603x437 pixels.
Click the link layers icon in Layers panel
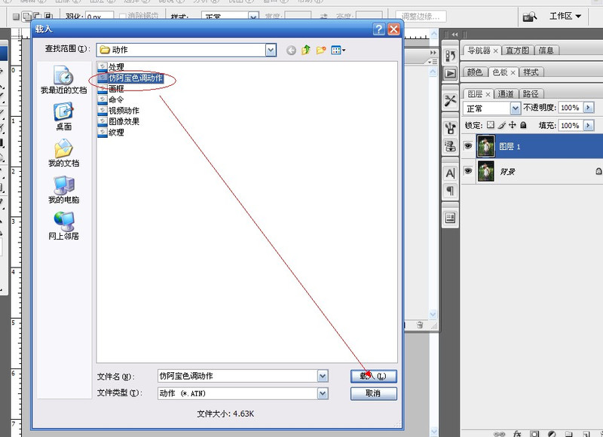pyautogui.click(x=499, y=434)
